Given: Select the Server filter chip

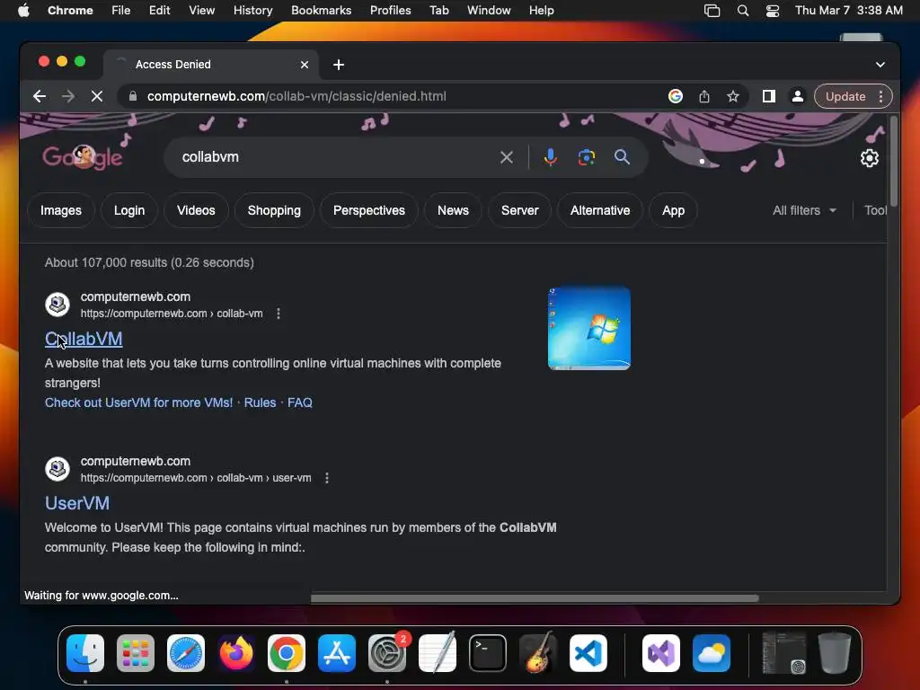Looking at the screenshot, I should click(520, 210).
